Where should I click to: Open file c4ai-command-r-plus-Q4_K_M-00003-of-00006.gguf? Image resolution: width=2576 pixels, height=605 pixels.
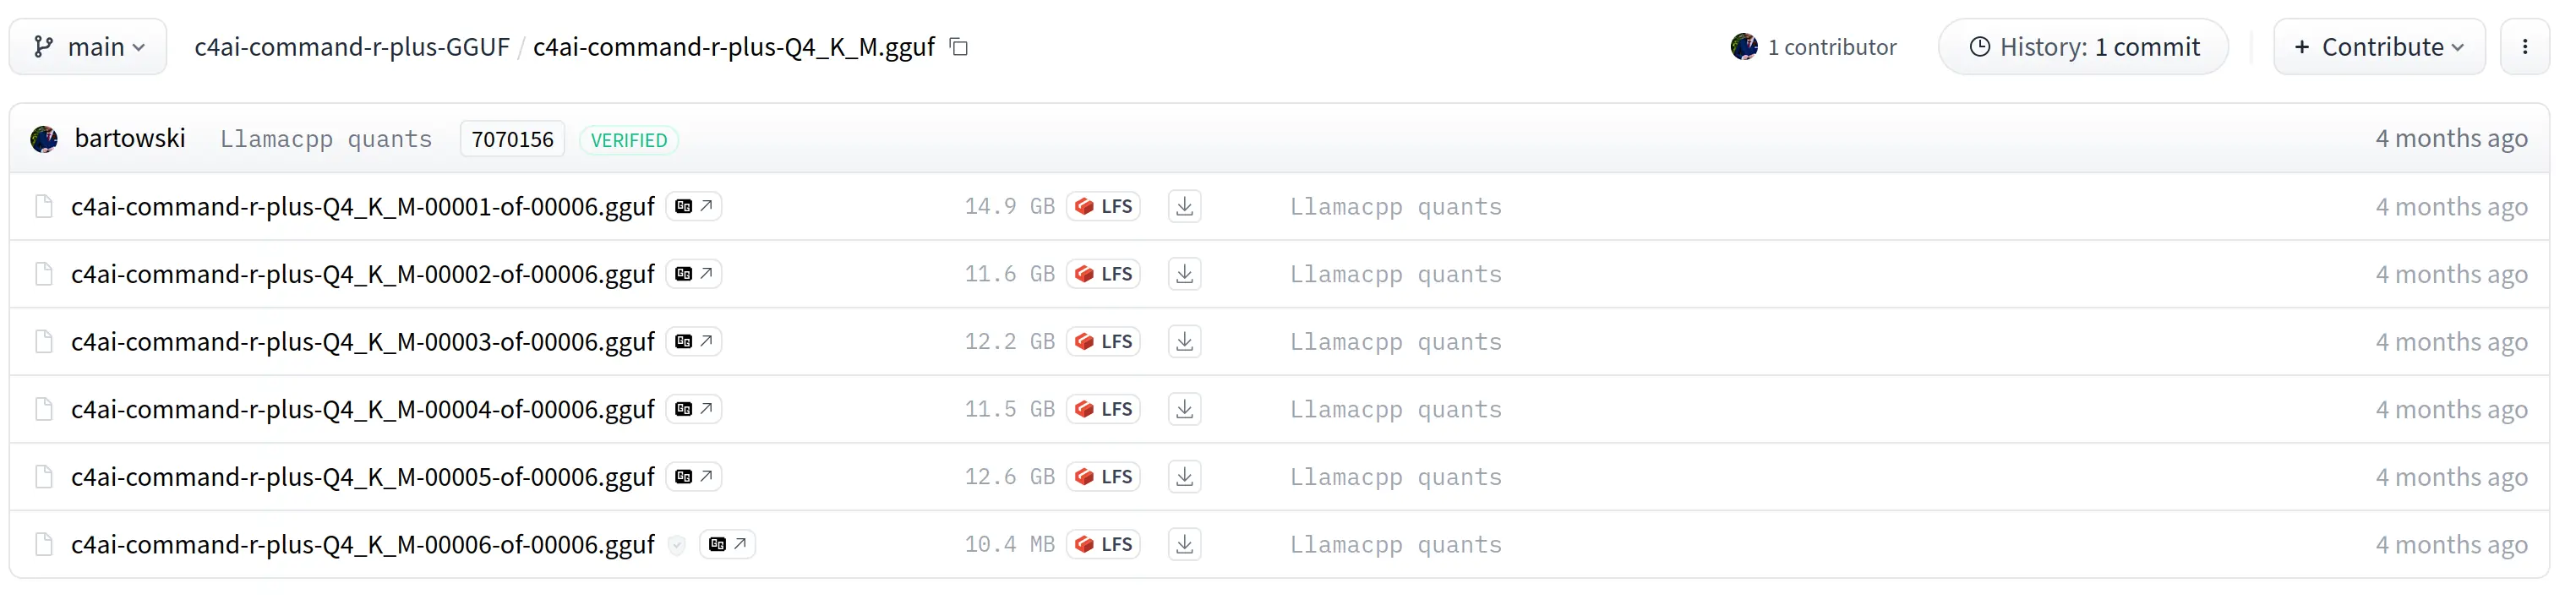[x=363, y=341]
